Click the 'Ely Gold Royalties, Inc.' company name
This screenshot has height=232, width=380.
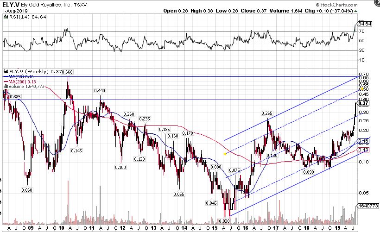pos(46,5)
